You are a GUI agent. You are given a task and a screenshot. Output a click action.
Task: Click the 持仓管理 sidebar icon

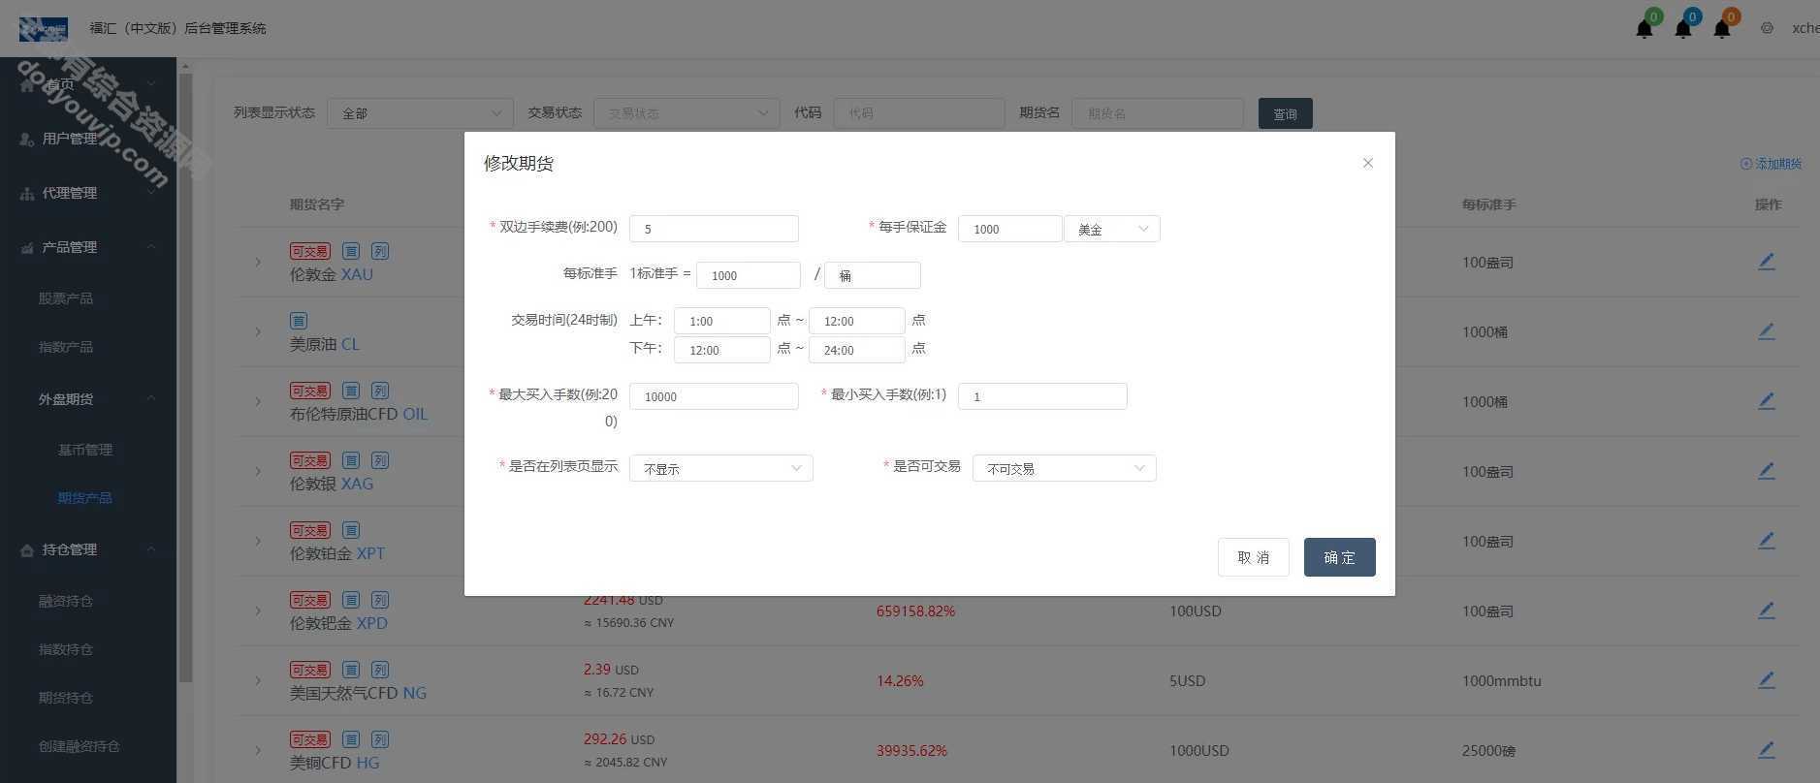coord(27,549)
